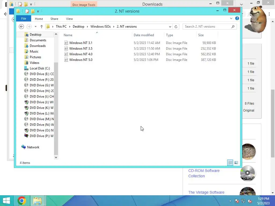Click This PC in address bar

61,27
